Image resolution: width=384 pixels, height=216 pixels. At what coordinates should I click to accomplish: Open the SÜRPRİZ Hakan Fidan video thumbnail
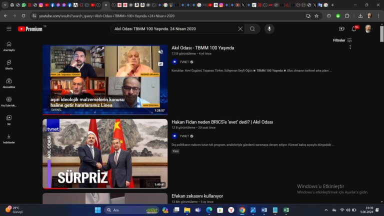(105, 154)
